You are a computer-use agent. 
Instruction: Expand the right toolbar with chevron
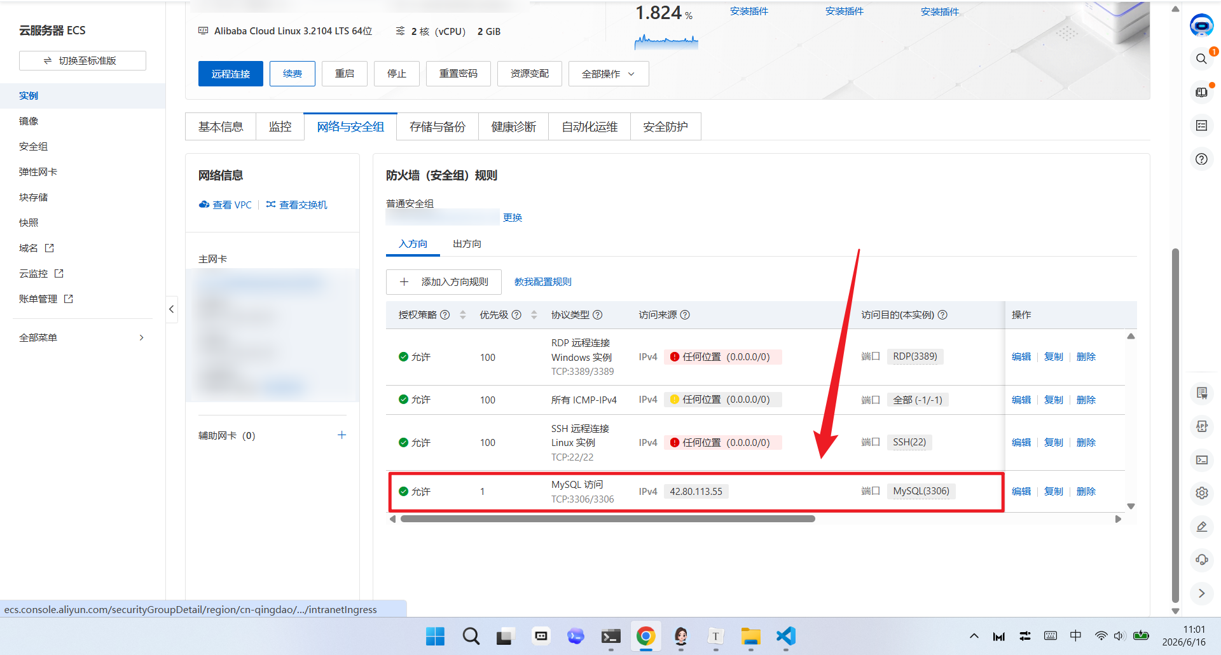coord(1201,593)
